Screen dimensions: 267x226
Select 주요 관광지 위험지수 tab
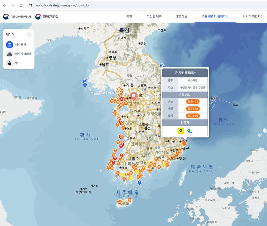tap(215, 16)
